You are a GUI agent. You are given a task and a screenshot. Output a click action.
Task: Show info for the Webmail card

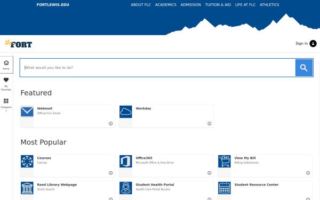(x=110, y=124)
